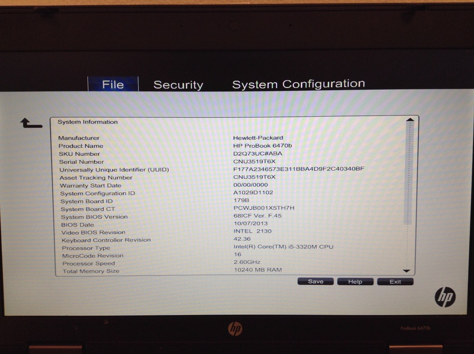Click the 10/07/2013 value
474x354 pixels.
(x=251, y=223)
